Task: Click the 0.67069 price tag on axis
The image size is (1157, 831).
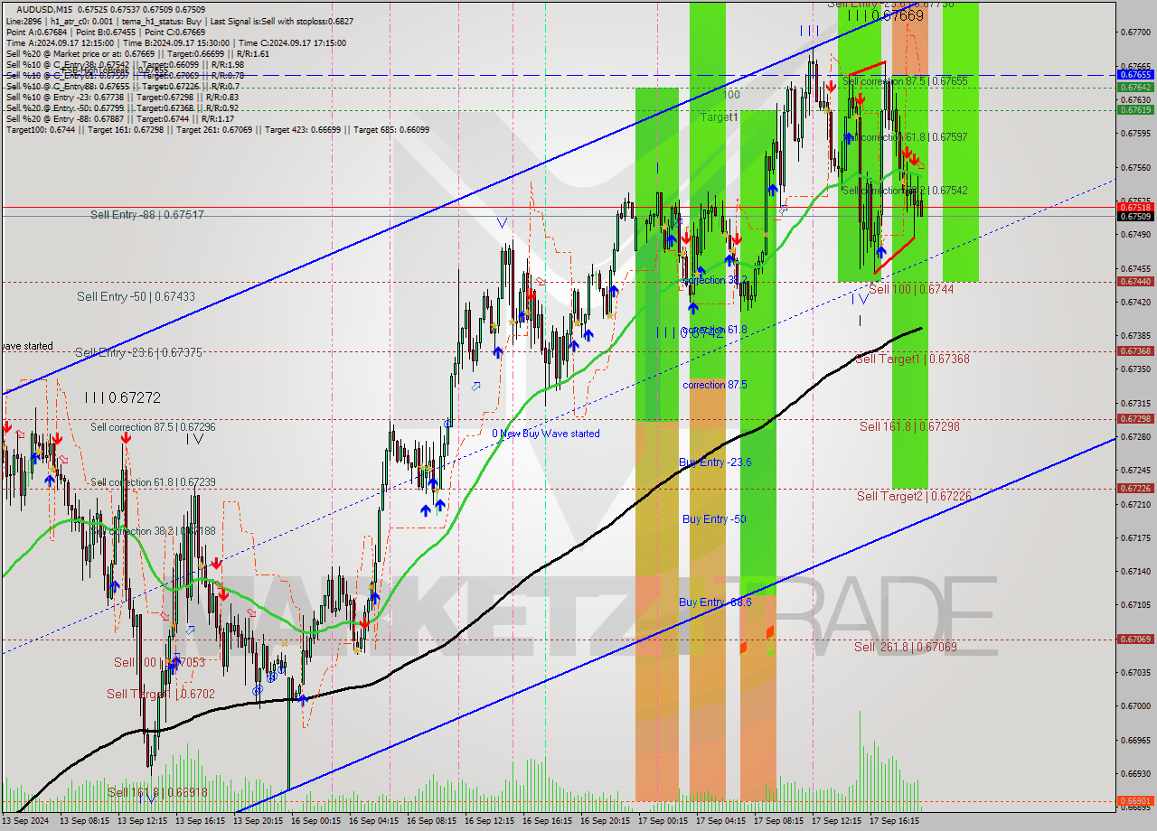Action: click(x=1135, y=640)
